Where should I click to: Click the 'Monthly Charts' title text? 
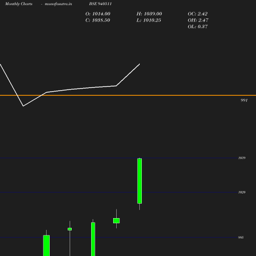pos(19,4)
